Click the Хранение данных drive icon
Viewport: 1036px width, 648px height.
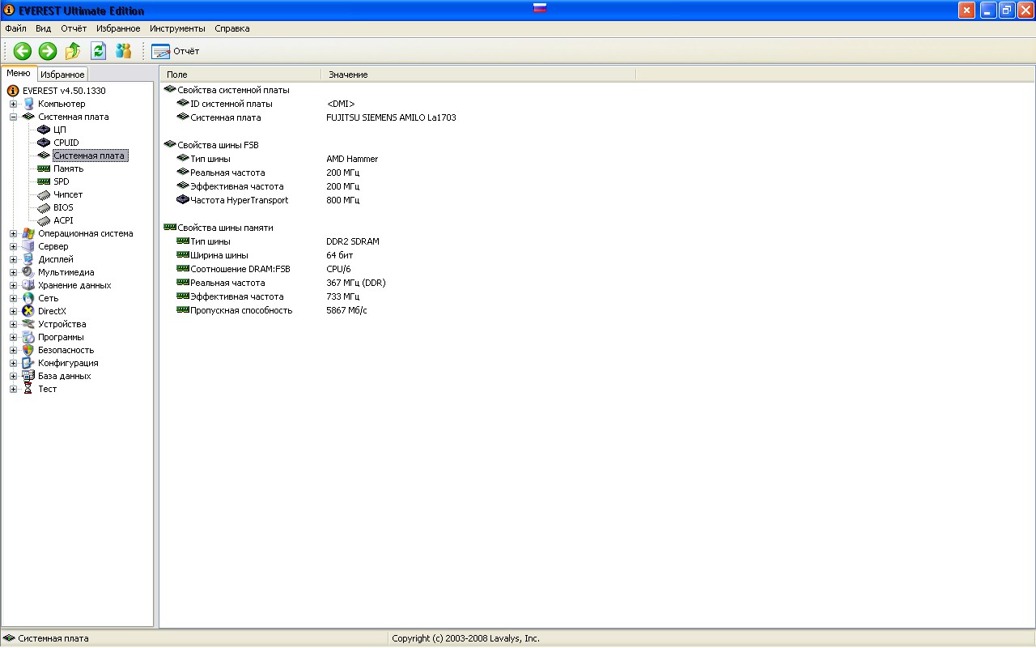28,285
